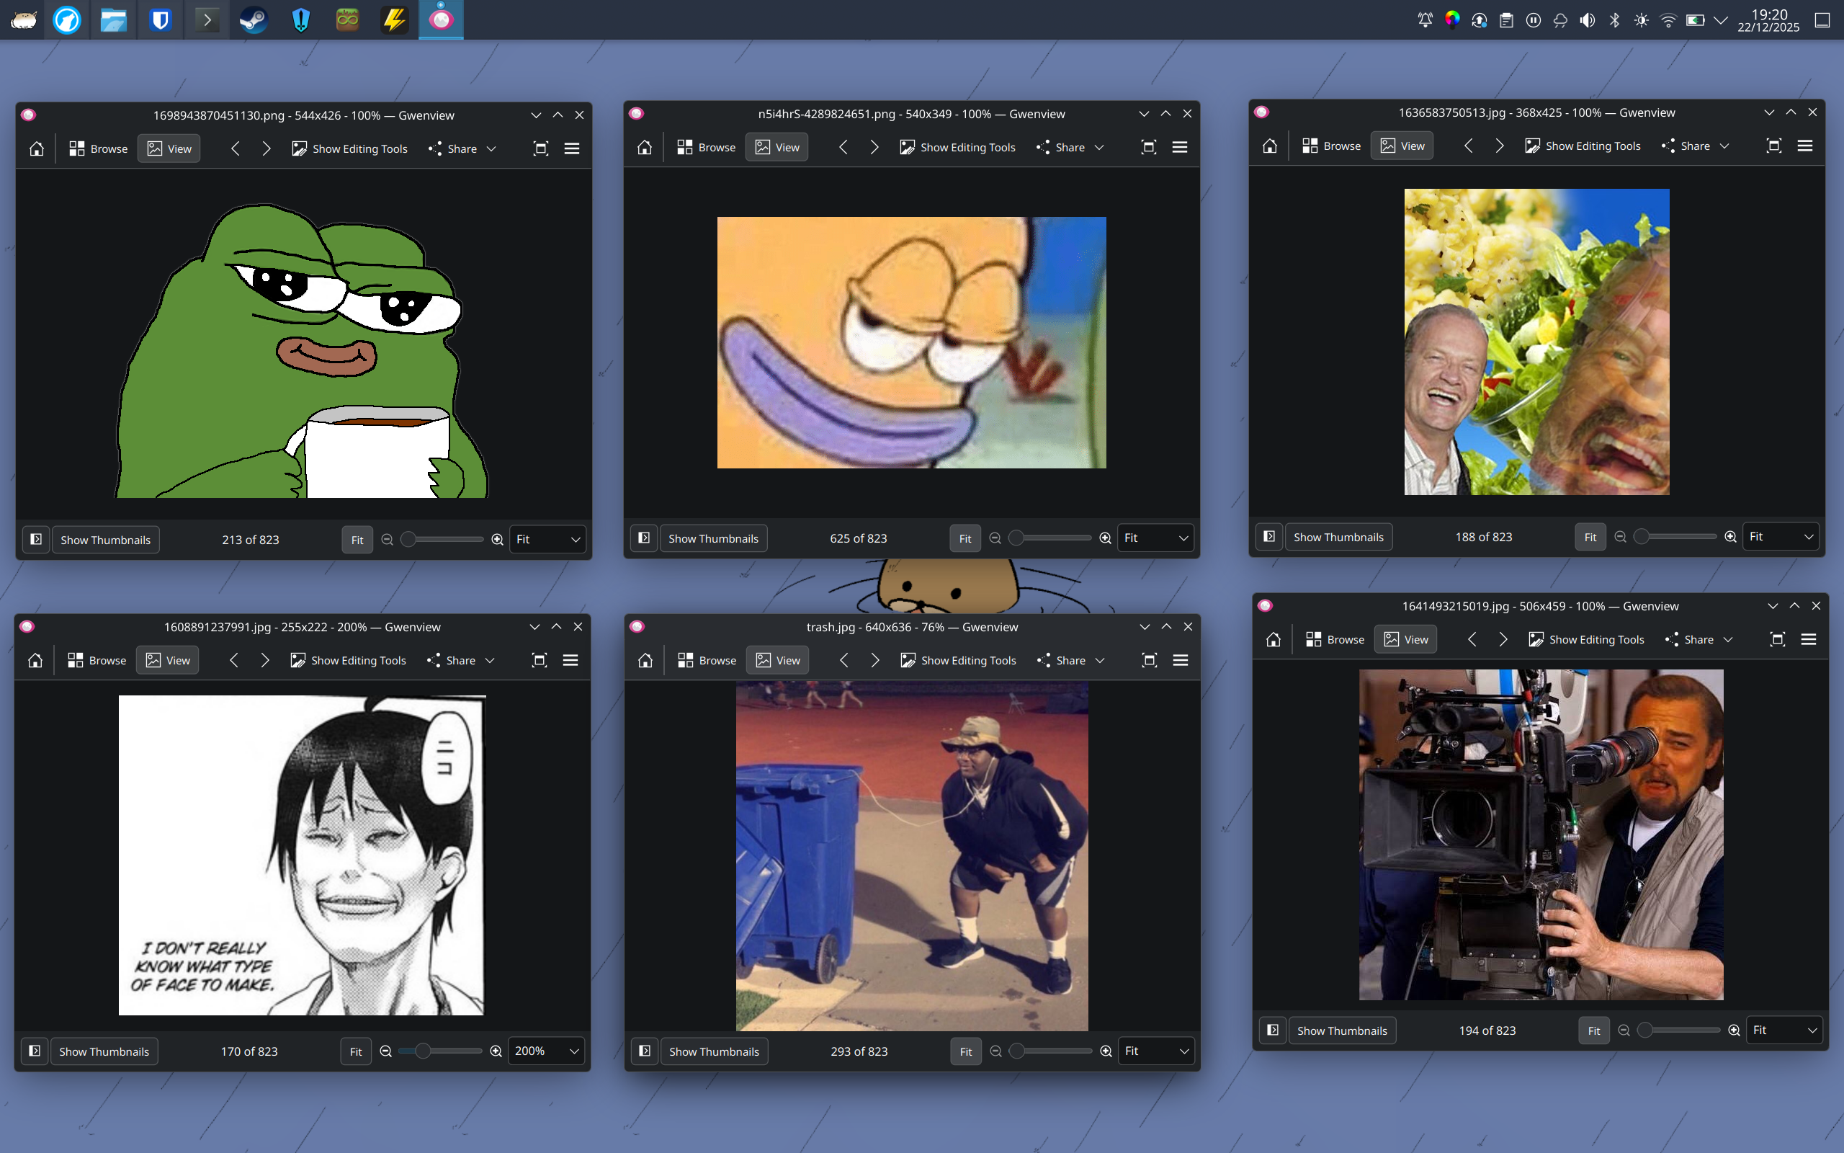Toggle sidebar icon in 1641493215019.jpg window
1844x1153 pixels.
tap(1273, 1030)
